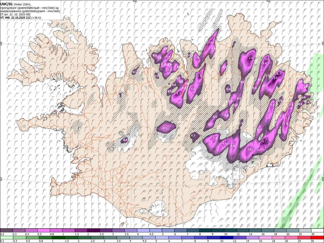Click the "16" label in the snow legend row

263,234
